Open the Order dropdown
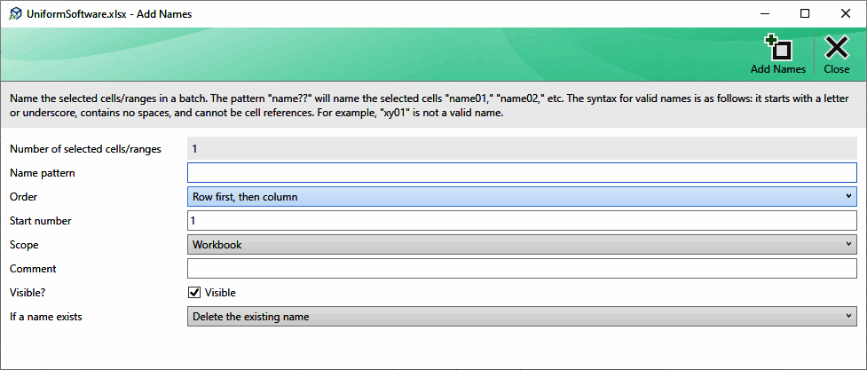Screen dimensions: 867x370 pos(522,196)
